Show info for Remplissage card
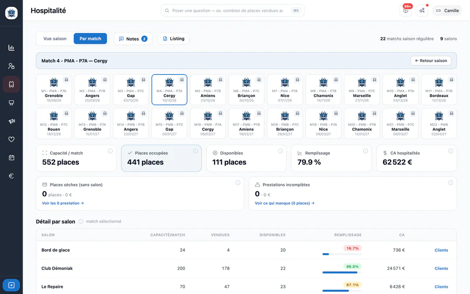 (366, 151)
